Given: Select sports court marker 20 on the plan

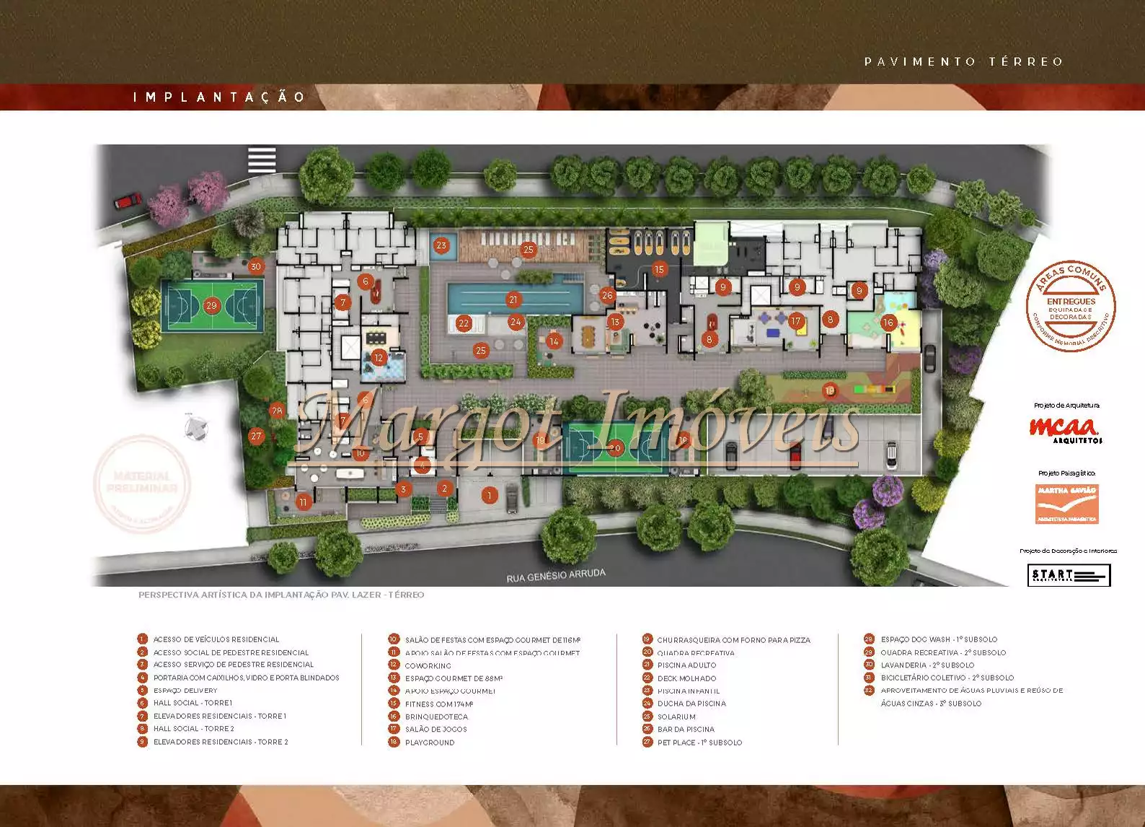Looking at the screenshot, I should [x=615, y=448].
